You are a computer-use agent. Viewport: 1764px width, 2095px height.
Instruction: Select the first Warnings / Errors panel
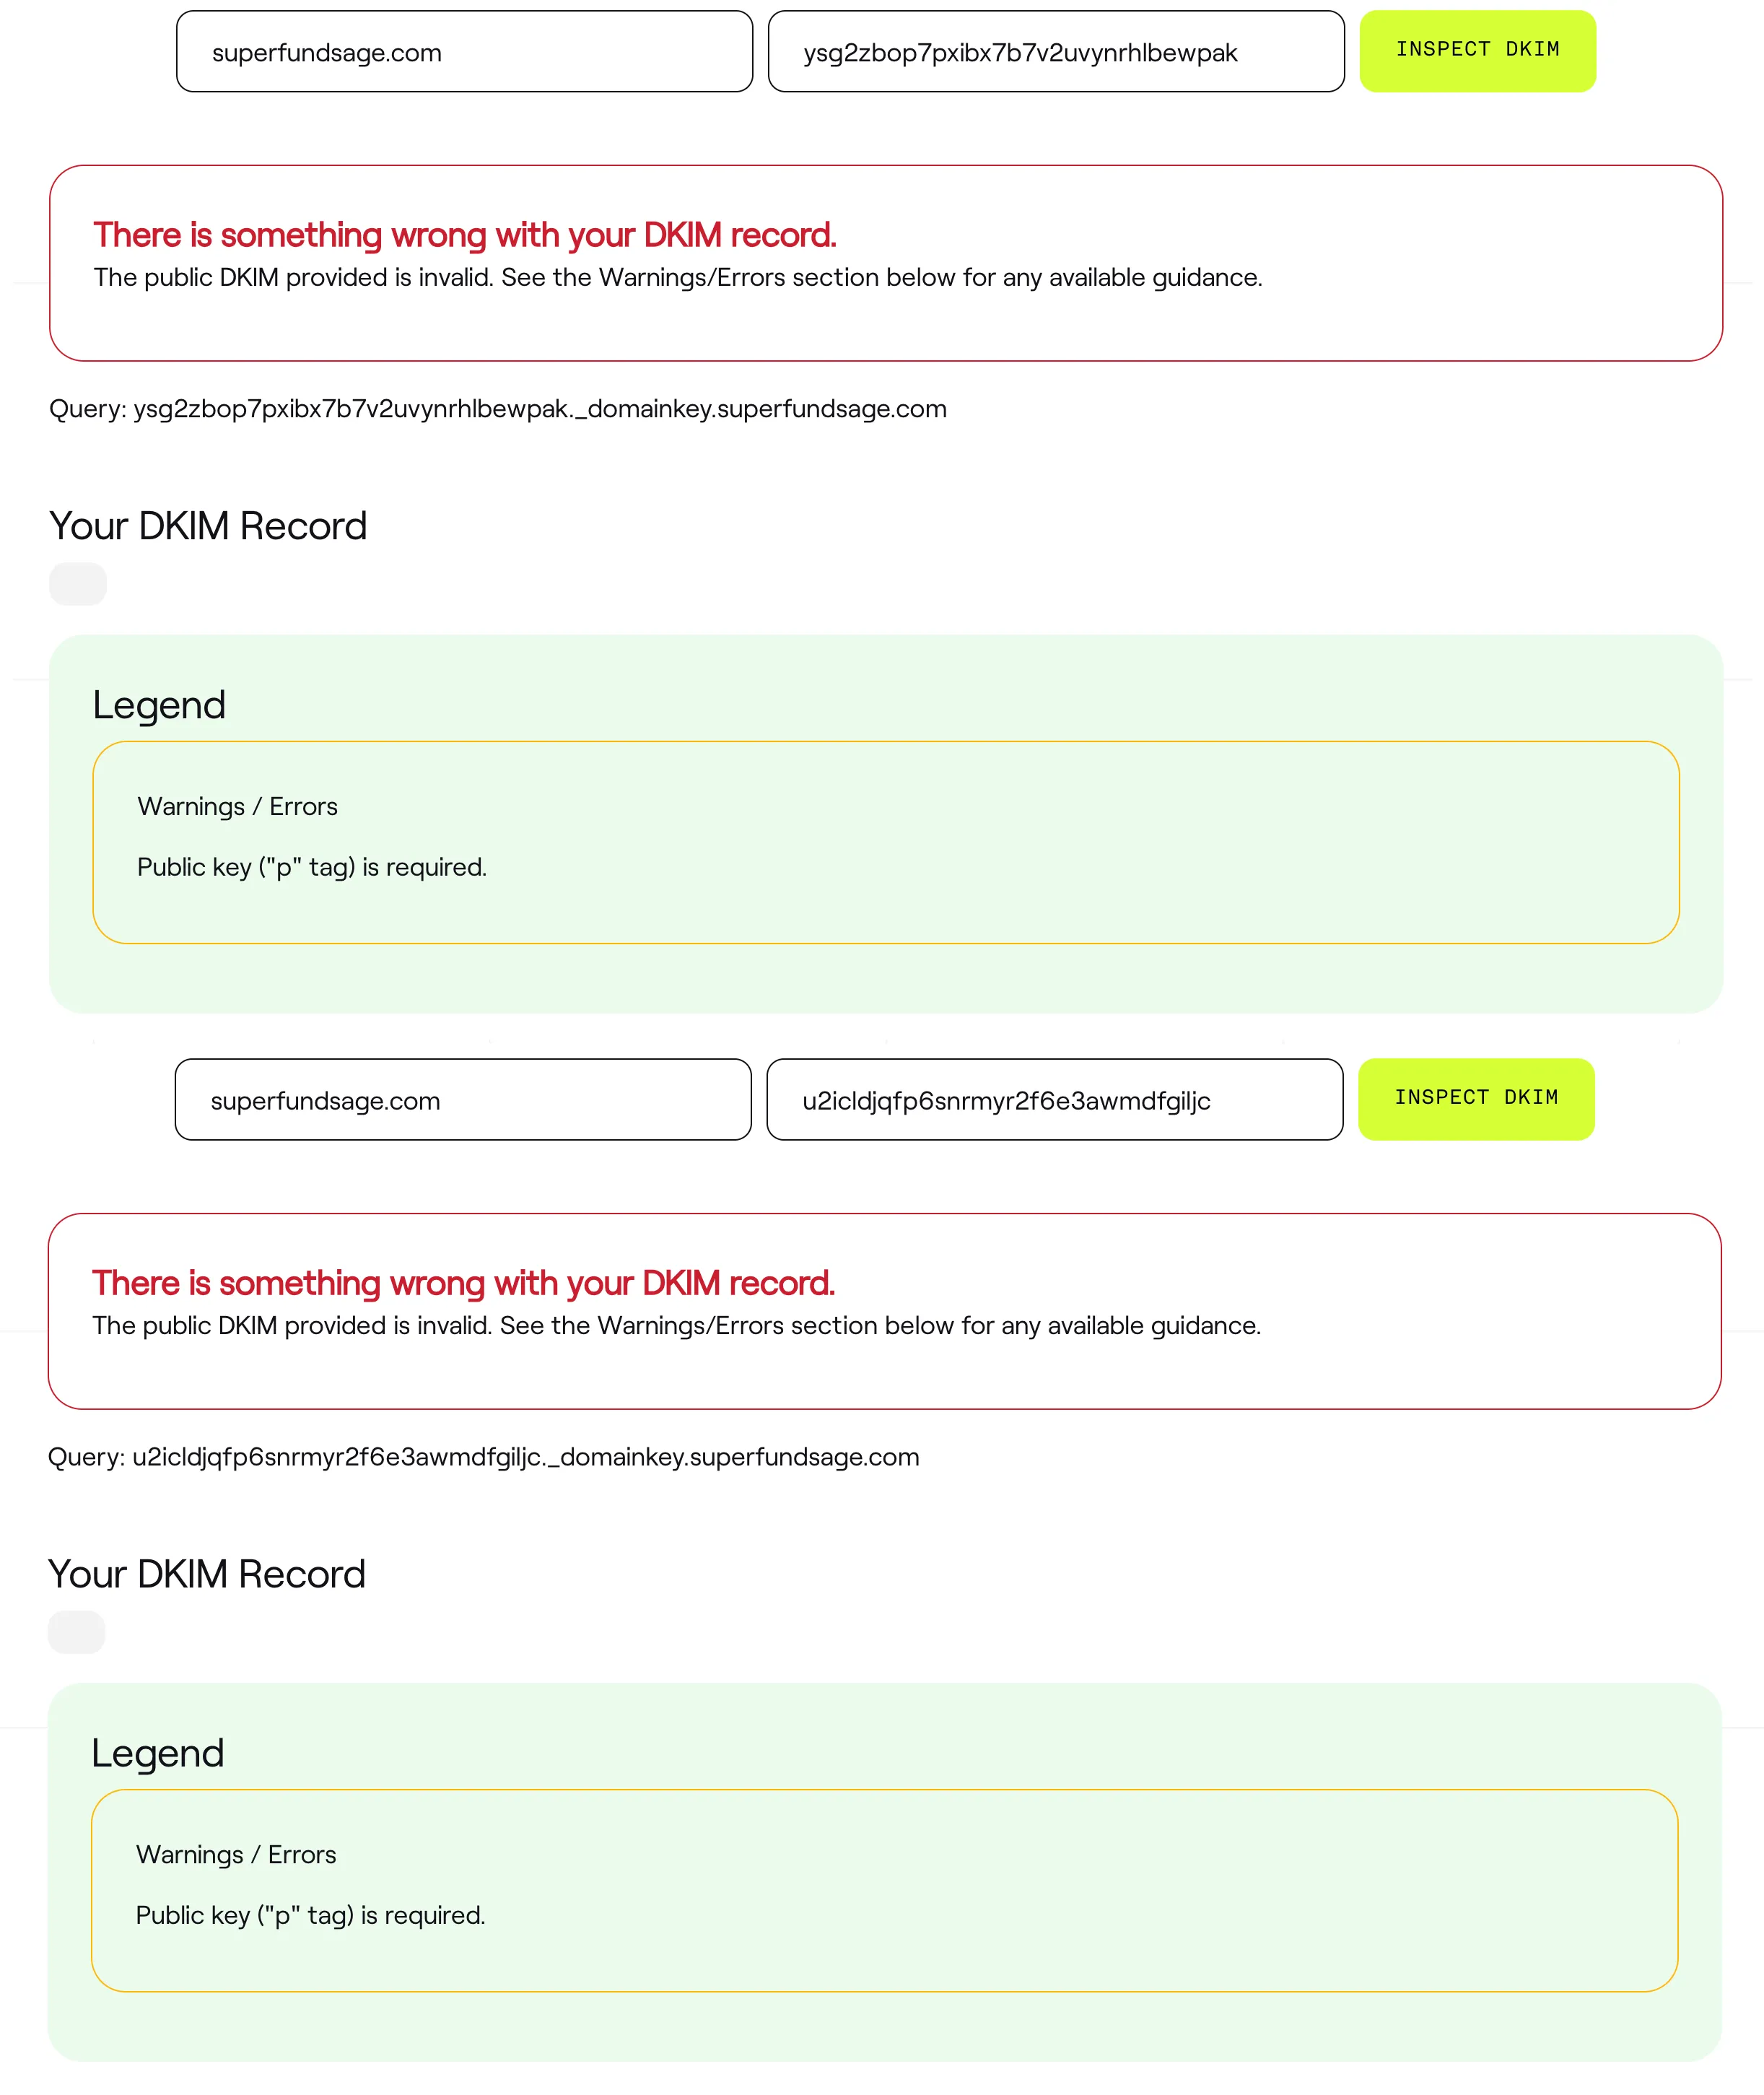(885, 840)
